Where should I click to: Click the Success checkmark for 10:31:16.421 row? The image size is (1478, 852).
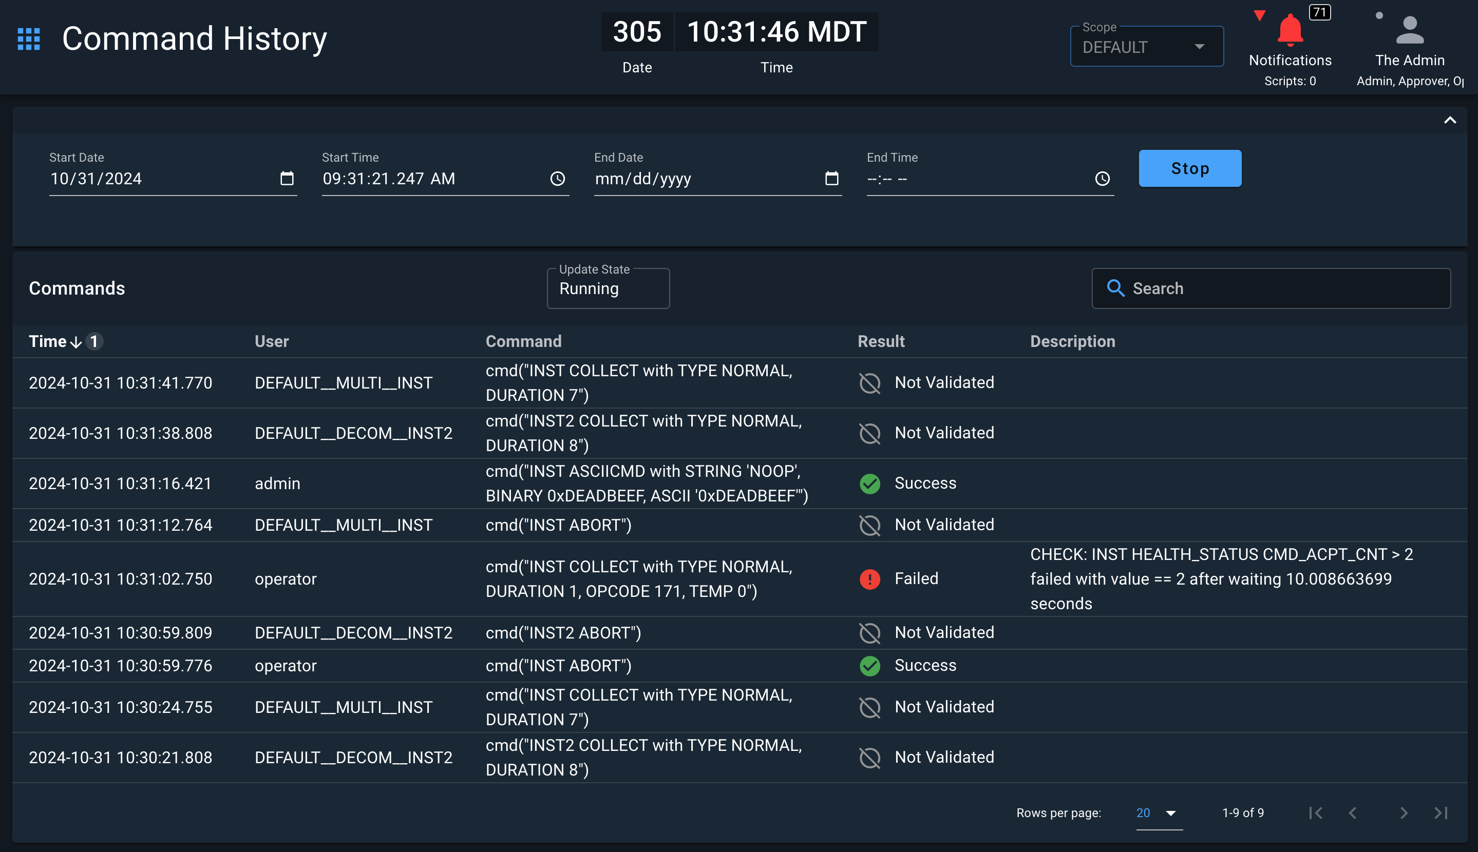click(870, 483)
